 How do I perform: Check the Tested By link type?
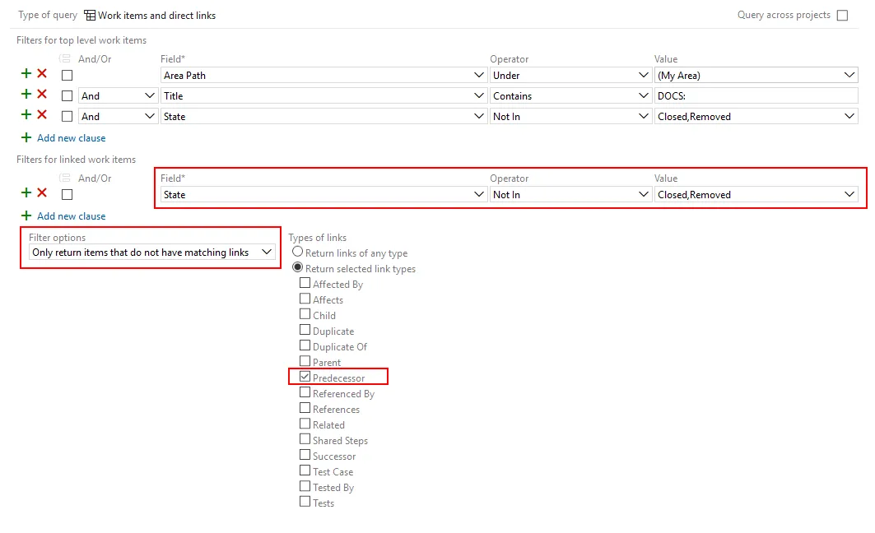click(x=305, y=486)
